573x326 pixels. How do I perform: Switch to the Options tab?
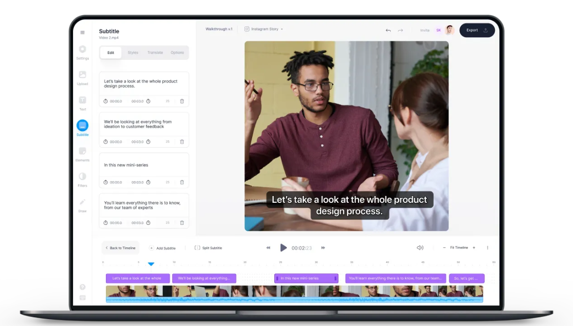pos(177,53)
